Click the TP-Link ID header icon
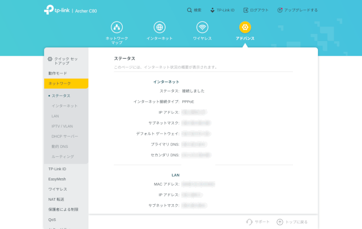The image size is (362, 229). [212, 10]
